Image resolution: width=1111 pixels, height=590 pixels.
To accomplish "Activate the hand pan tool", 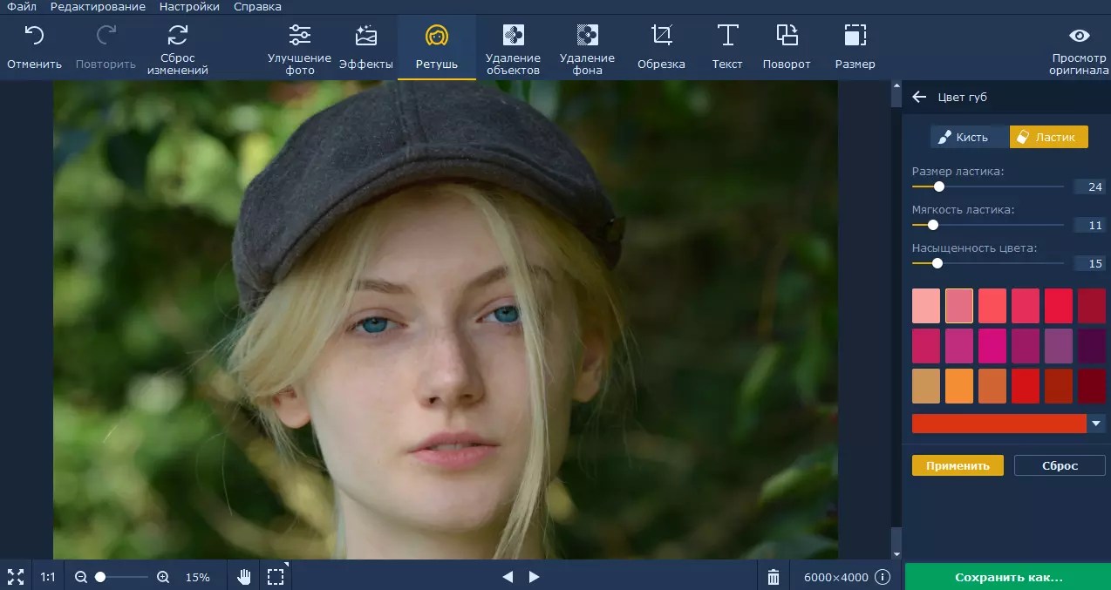I will (x=244, y=577).
